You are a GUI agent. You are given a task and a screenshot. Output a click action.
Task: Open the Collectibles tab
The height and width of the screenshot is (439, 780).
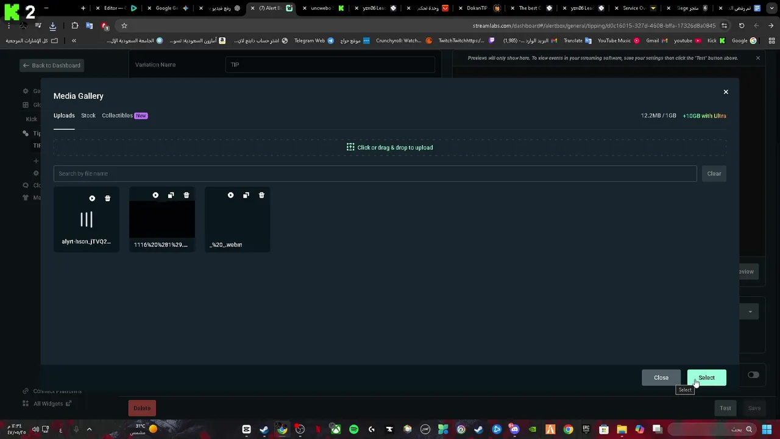pos(124,116)
